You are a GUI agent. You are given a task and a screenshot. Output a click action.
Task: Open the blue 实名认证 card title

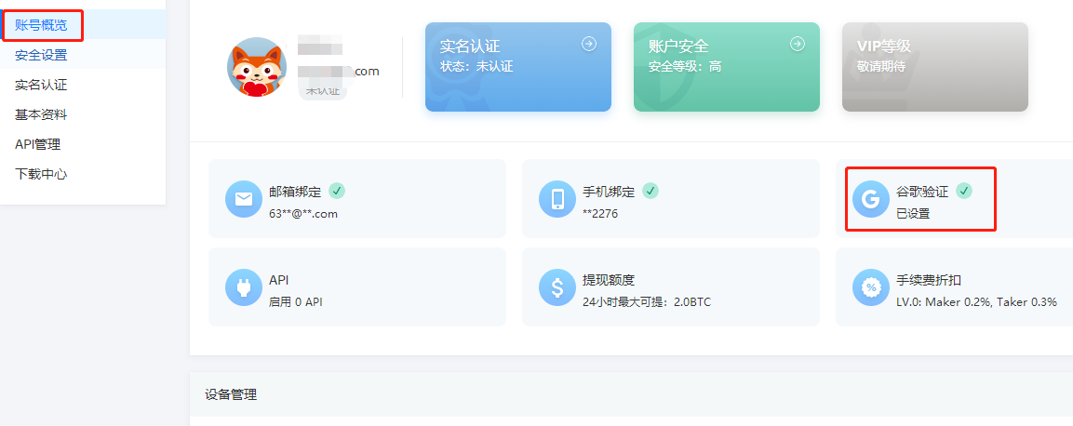click(x=469, y=47)
